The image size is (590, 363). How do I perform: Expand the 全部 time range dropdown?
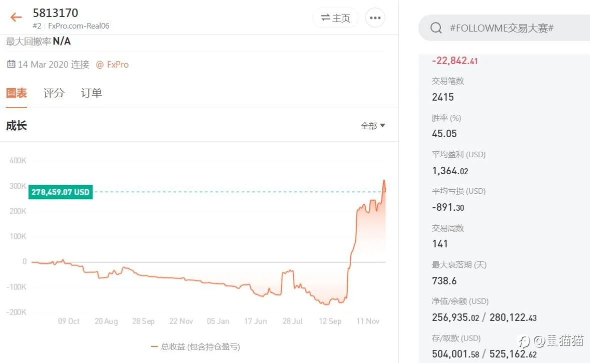click(x=372, y=126)
